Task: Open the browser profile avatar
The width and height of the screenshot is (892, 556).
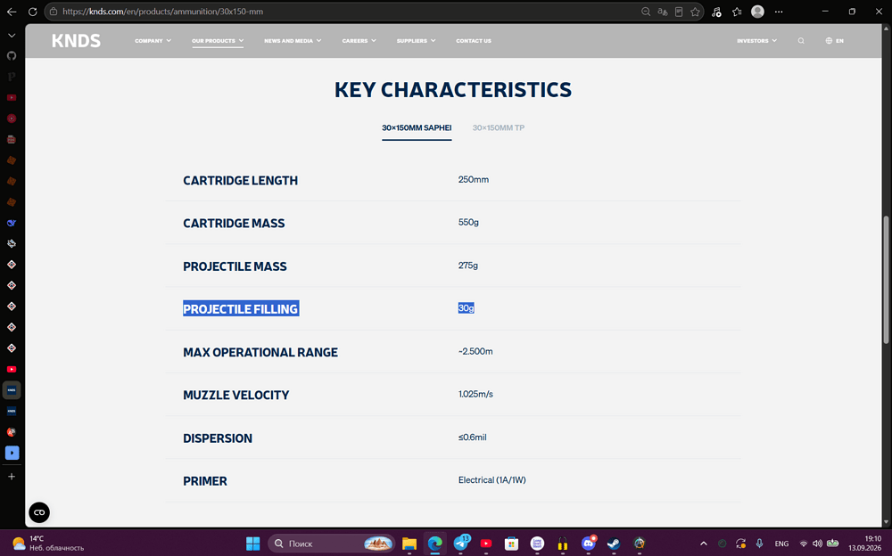Action: point(757,12)
